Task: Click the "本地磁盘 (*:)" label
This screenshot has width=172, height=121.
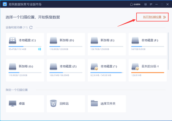Action: point(109,66)
